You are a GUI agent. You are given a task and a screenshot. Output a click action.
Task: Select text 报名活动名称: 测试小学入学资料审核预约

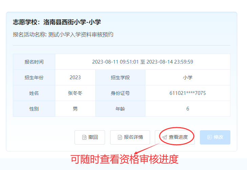pos(63,34)
